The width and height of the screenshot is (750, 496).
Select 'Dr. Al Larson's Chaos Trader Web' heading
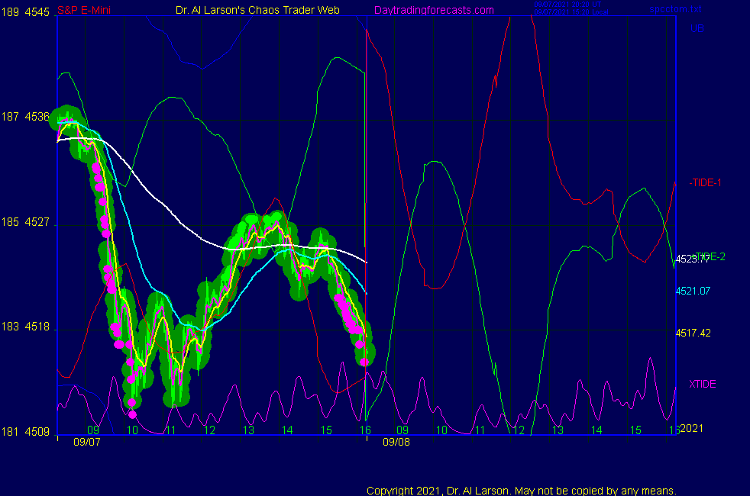(257, 10)
